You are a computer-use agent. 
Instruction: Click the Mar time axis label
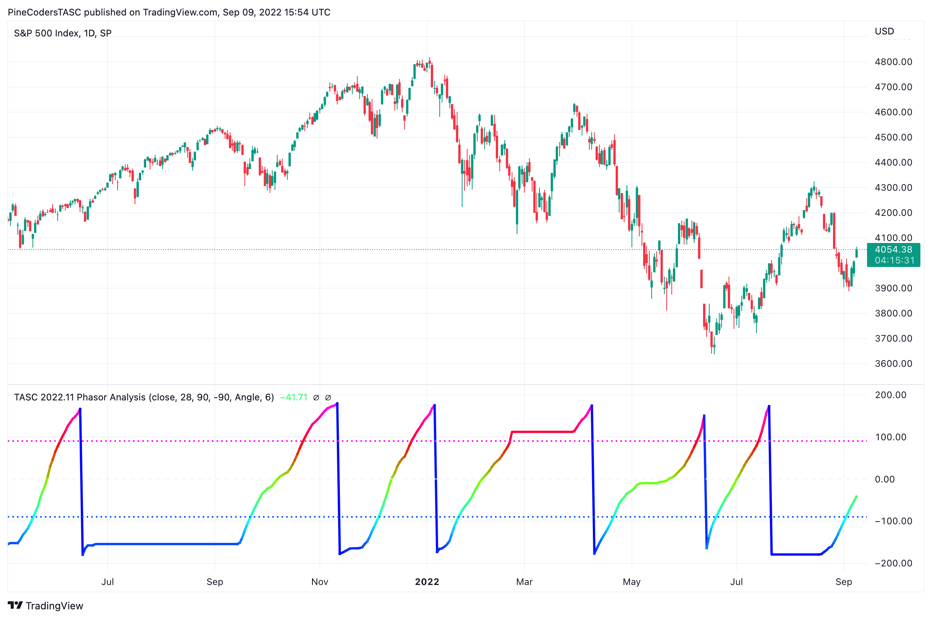(524, 582)
